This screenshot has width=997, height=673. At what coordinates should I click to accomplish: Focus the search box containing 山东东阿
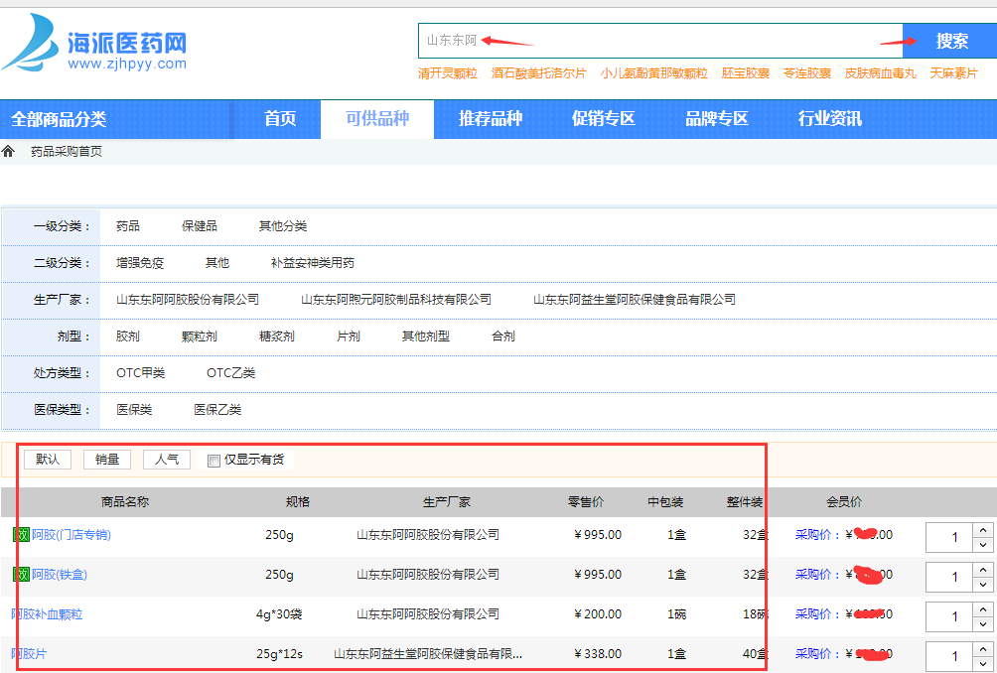[x=660, y=41]
